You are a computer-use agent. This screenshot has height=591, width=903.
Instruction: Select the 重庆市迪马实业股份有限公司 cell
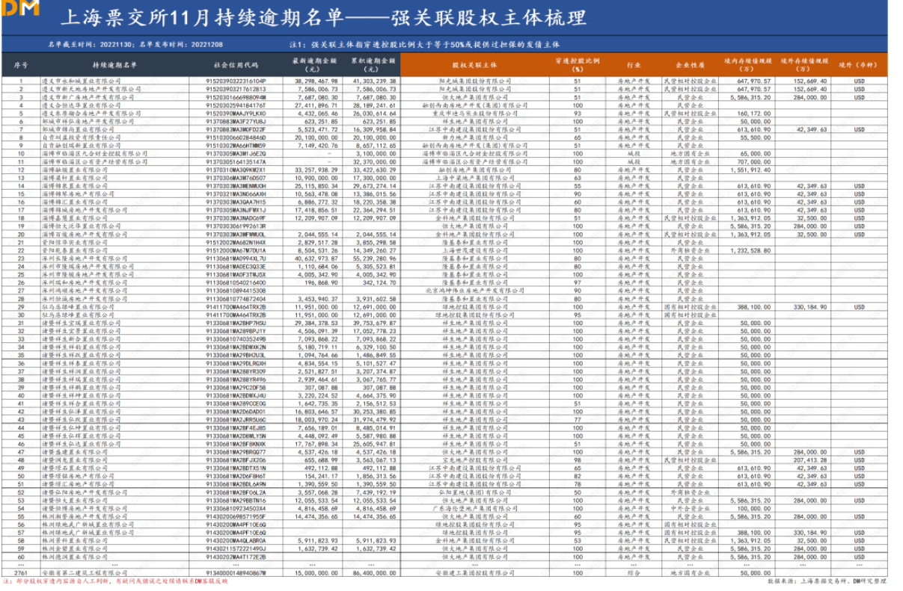click(474, 114)
